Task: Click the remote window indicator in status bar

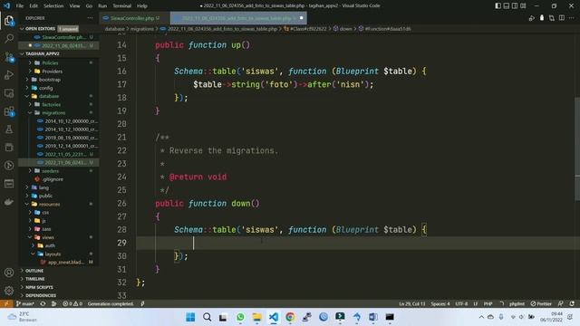Action: (x=6, y=304)
